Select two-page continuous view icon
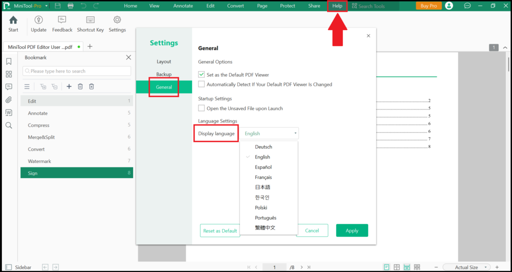 click(417, 267)
